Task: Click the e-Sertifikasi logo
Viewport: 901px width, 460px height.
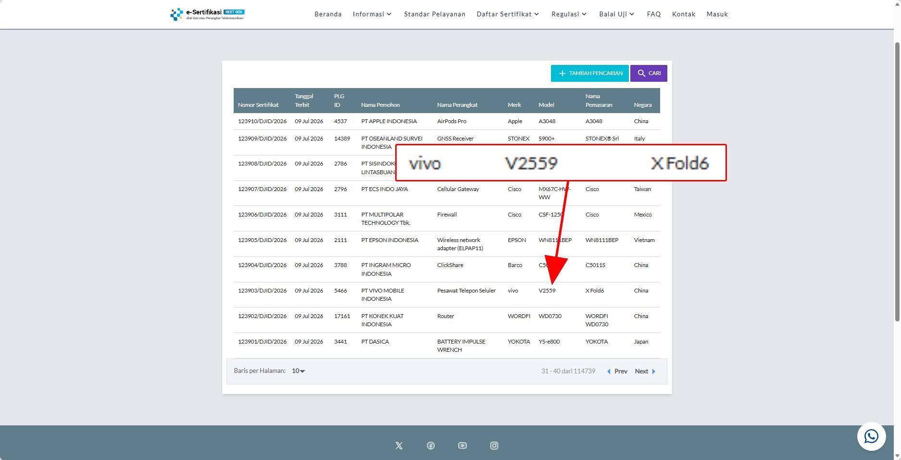Action: [x=207, y=14]
